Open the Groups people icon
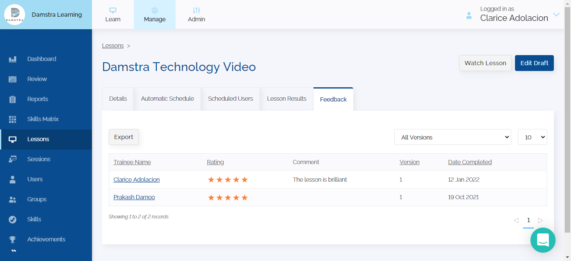Viewport: 571px width, 261px height. (x=13, y=200)
